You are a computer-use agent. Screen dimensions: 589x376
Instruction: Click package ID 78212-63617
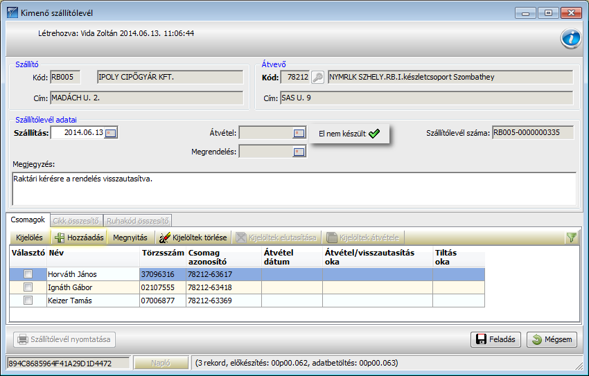click(224, 274)
